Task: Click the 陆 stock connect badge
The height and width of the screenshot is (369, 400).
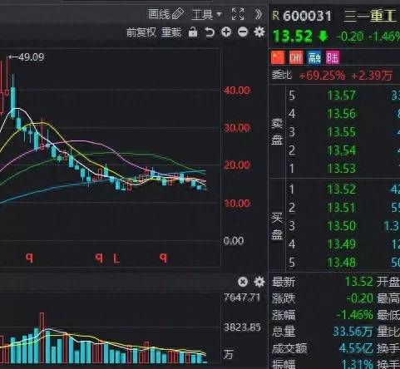Action: click(333, 58)
